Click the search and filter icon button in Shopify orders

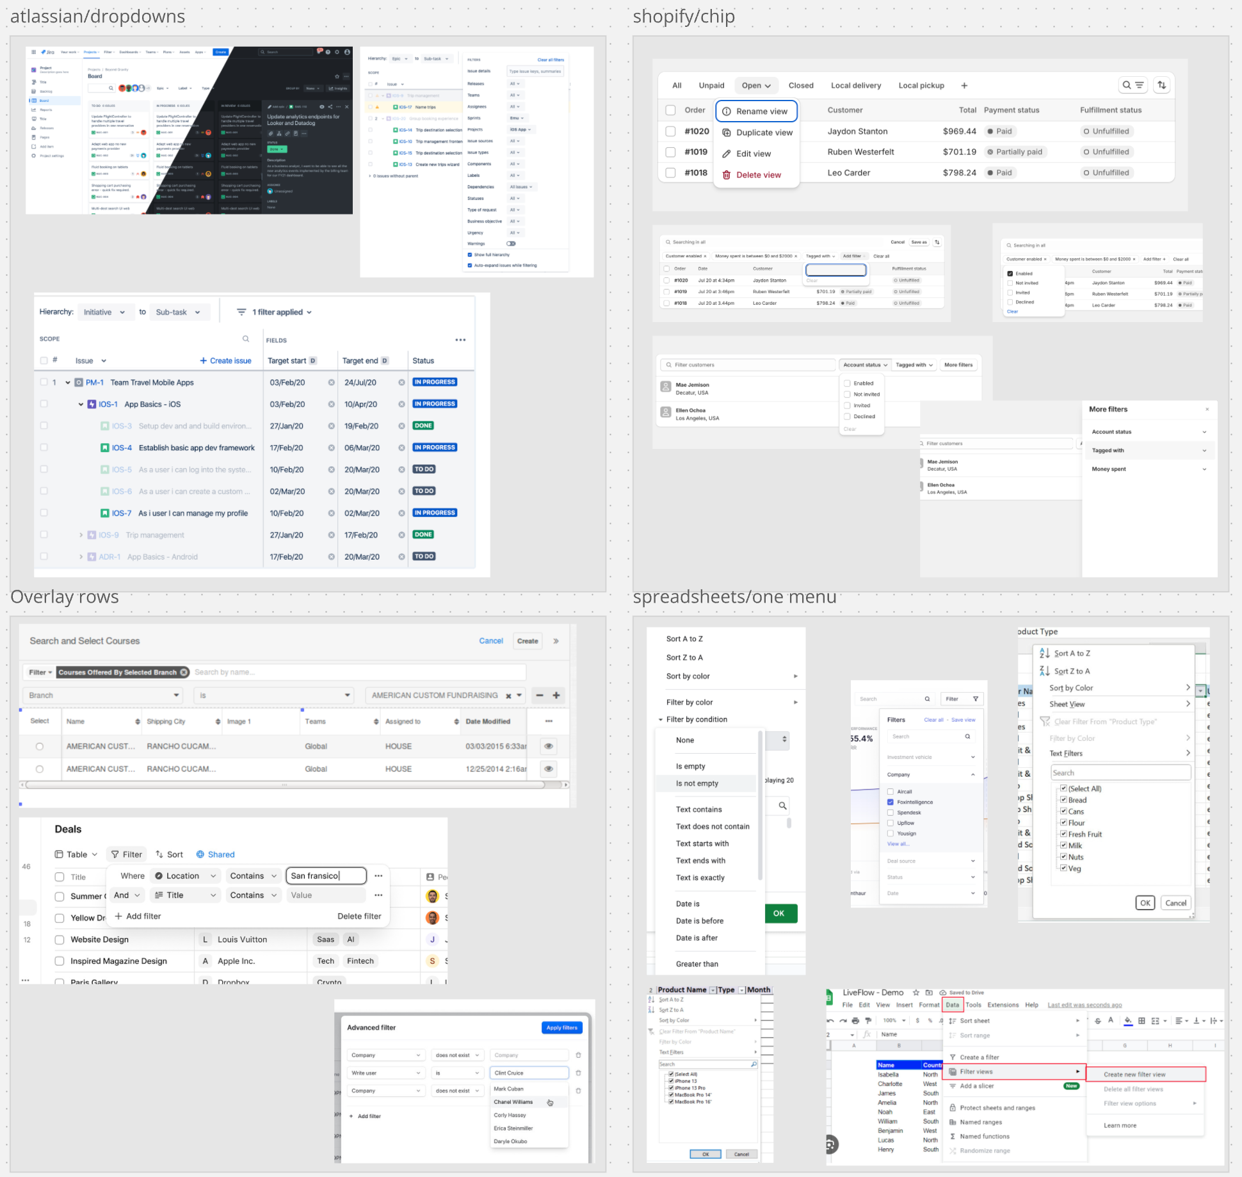tap(1133, 85)
